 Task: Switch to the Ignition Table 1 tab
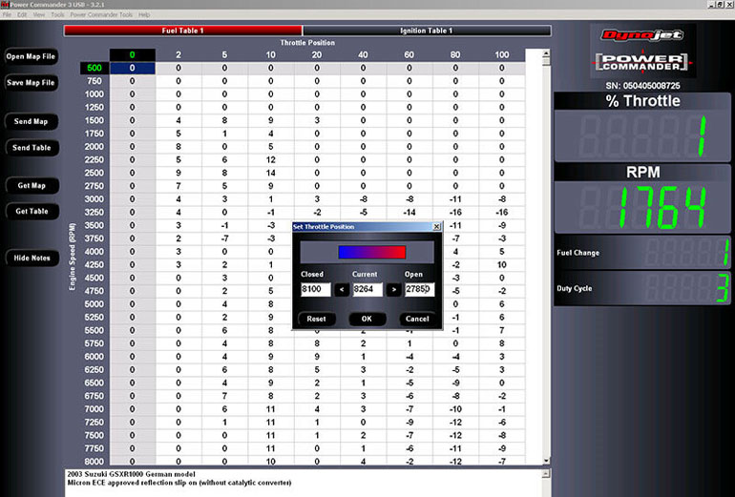(427, 31)
